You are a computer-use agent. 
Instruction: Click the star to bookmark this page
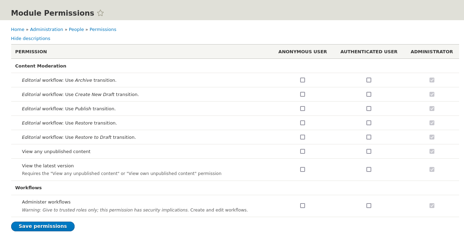pyautogui.click(x=100, y=13)
